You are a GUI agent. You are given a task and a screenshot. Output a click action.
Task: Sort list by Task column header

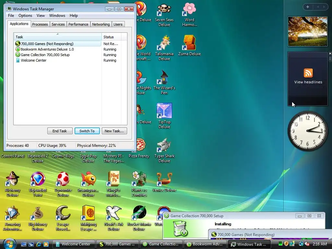tap(58, 37)
